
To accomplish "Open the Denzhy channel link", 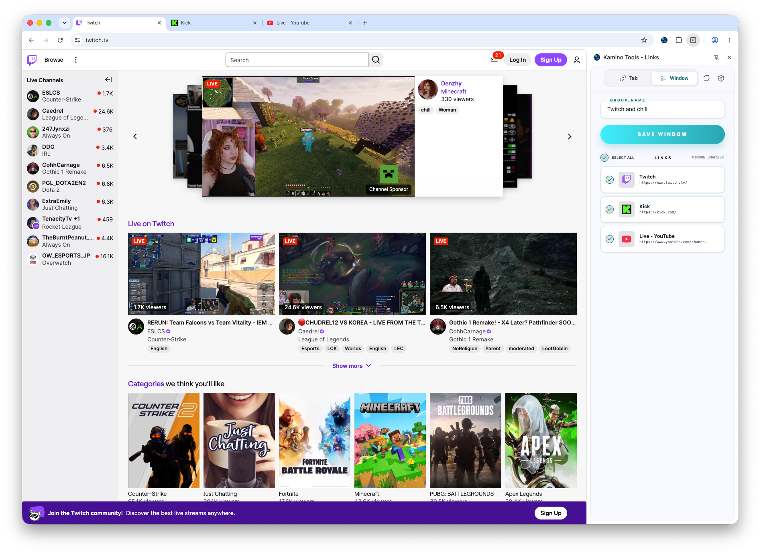I will click(451, 83).
